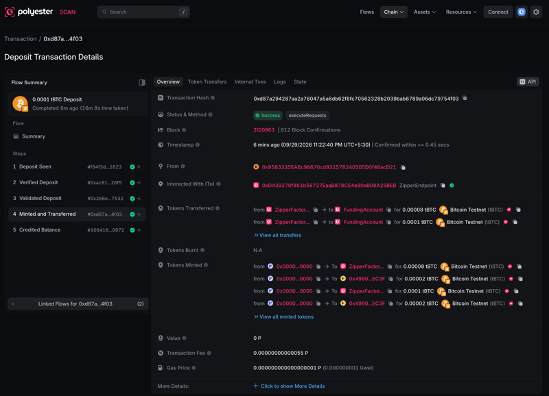Click the Success status badge
549x396 pixels.
point(268,115)
